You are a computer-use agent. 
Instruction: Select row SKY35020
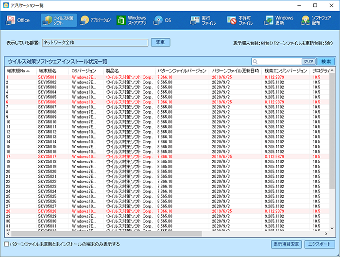click(167, 171)
